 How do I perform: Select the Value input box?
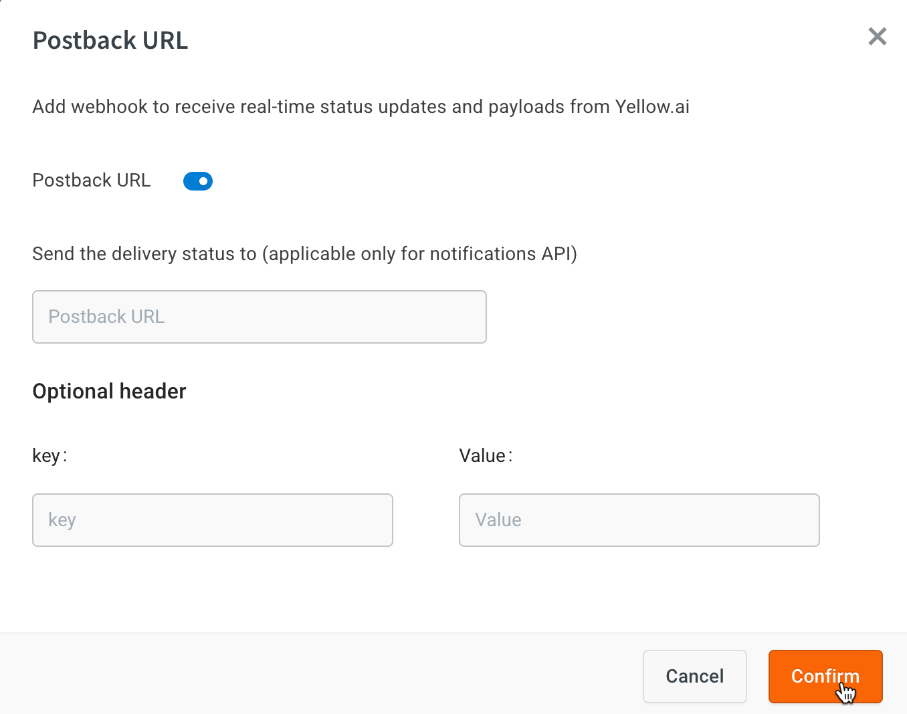639,520
